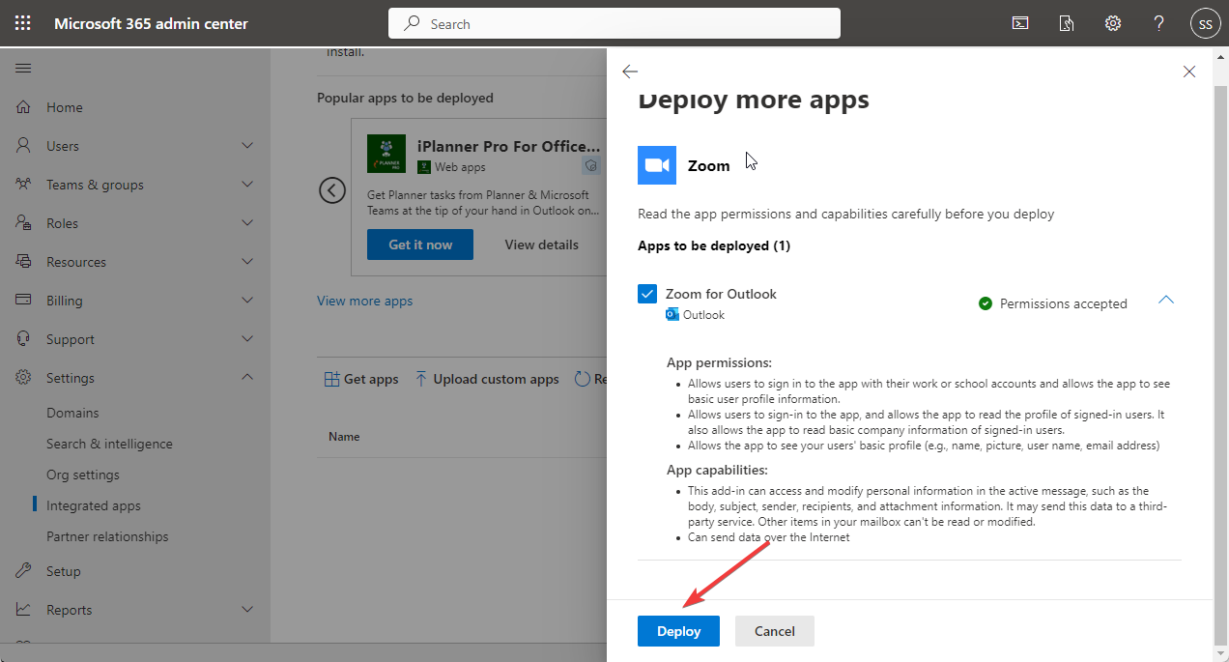The image size is (1229, 662).
Task: Close the Deploy more apps panel
Action: (1189, 72)
